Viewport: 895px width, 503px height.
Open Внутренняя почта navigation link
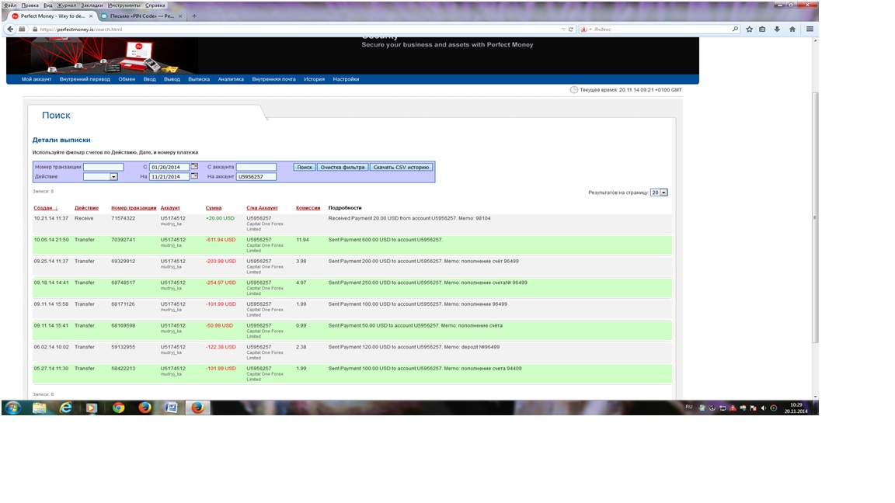tap(274, 79)
